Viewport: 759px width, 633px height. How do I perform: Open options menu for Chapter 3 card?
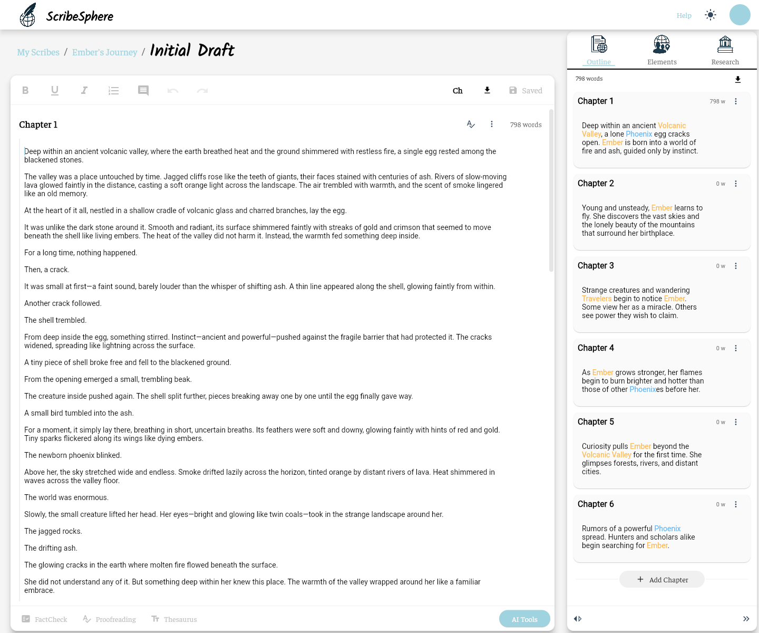736,266
